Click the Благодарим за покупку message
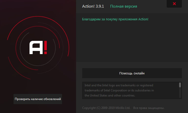 pyautogui.click(x=115, y=19)
